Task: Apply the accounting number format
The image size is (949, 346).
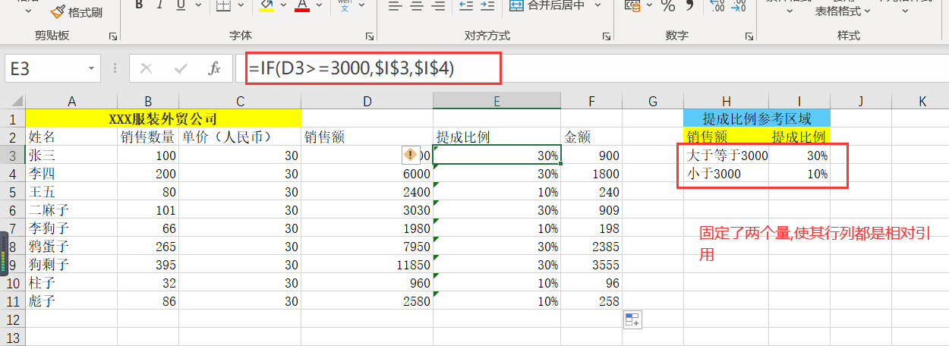Action: pyautogui.click(x=632, y=6)
